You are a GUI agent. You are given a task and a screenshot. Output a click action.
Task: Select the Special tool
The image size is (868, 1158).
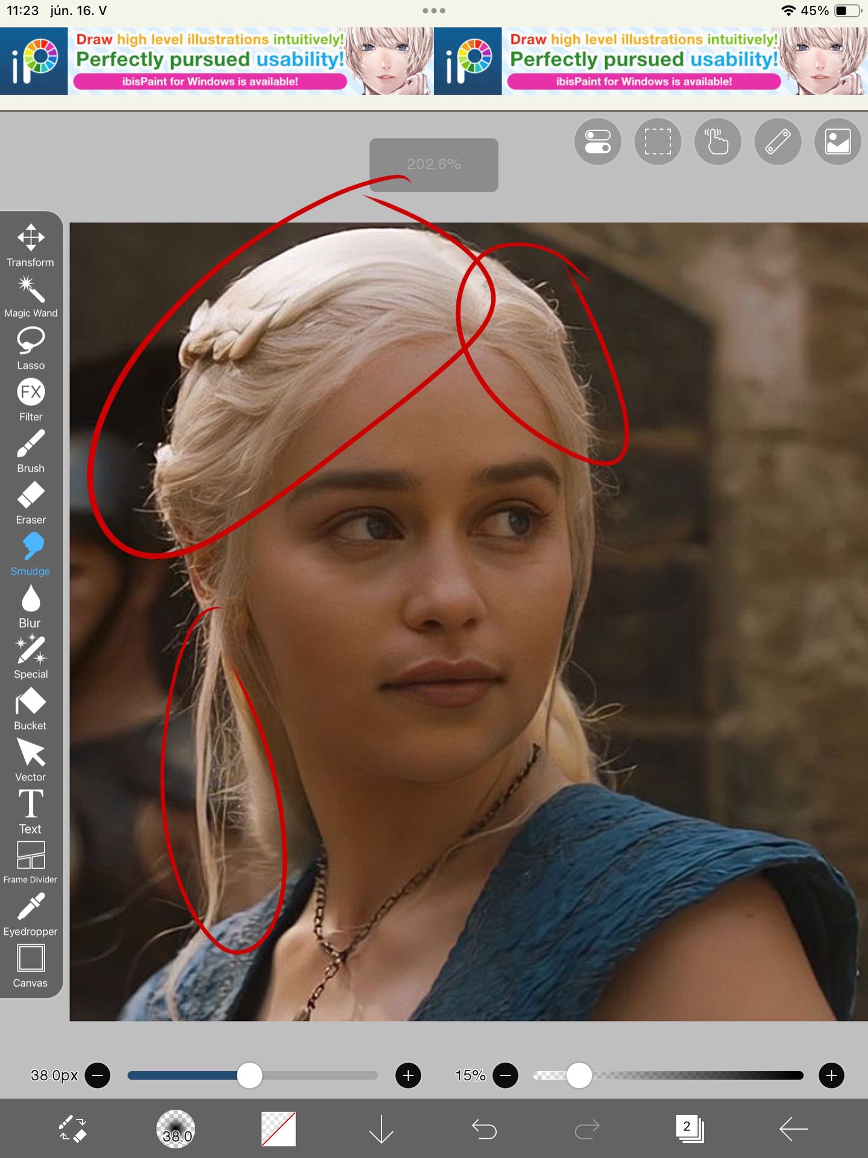point(31,657)
